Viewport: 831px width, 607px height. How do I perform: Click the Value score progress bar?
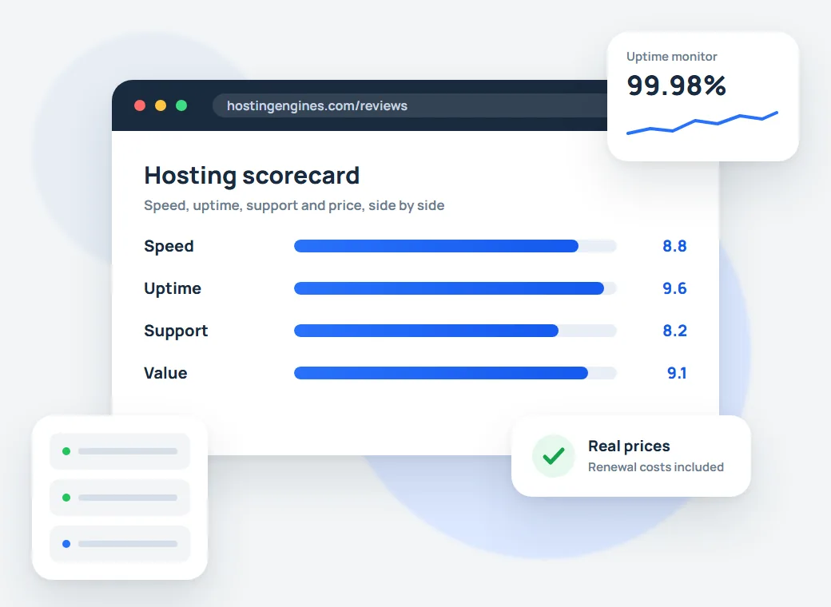pyautogui.click(x=455, y=373)
